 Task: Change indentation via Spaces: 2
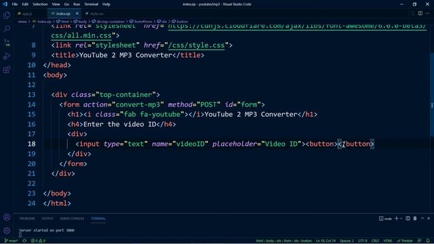(347, 241)
